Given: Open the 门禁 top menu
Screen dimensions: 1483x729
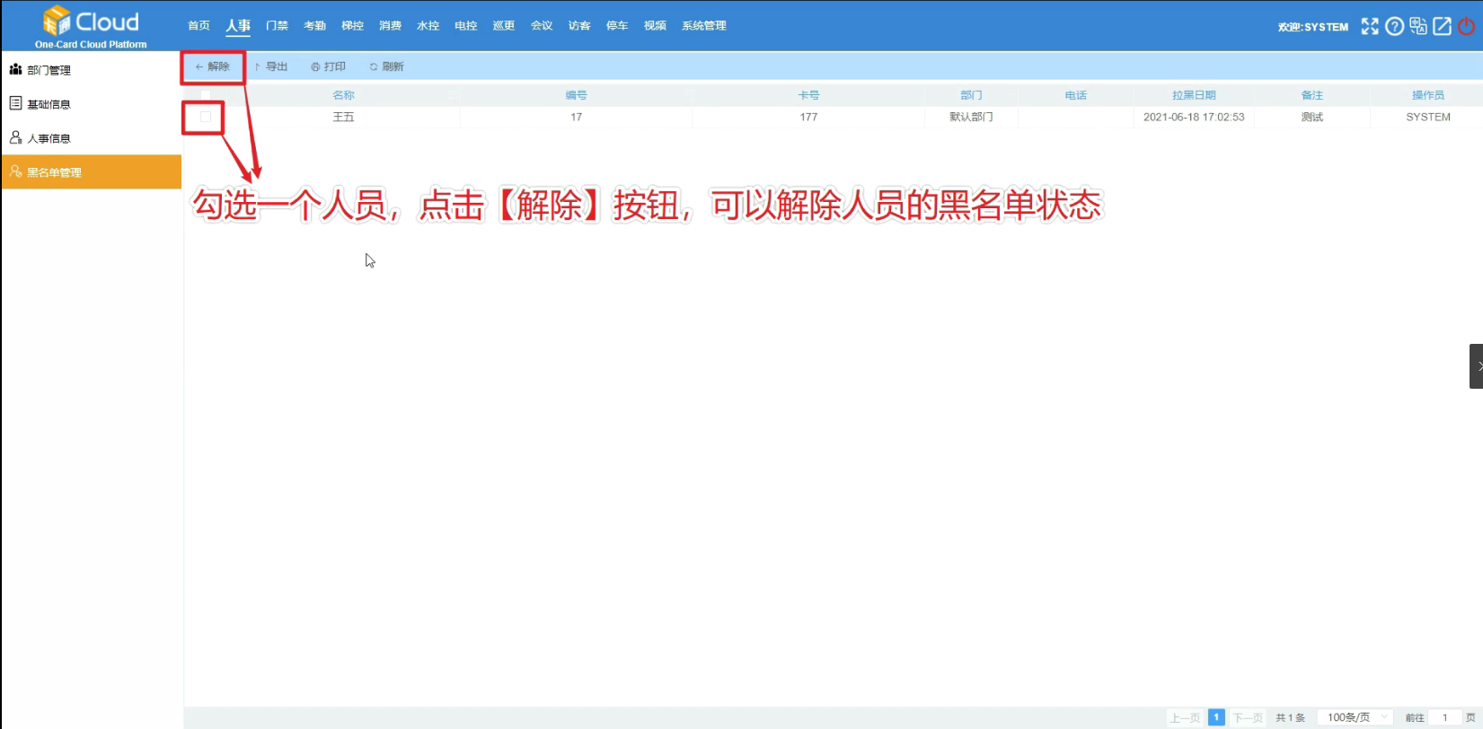Looking at the screenshot, I should (277, 26).
